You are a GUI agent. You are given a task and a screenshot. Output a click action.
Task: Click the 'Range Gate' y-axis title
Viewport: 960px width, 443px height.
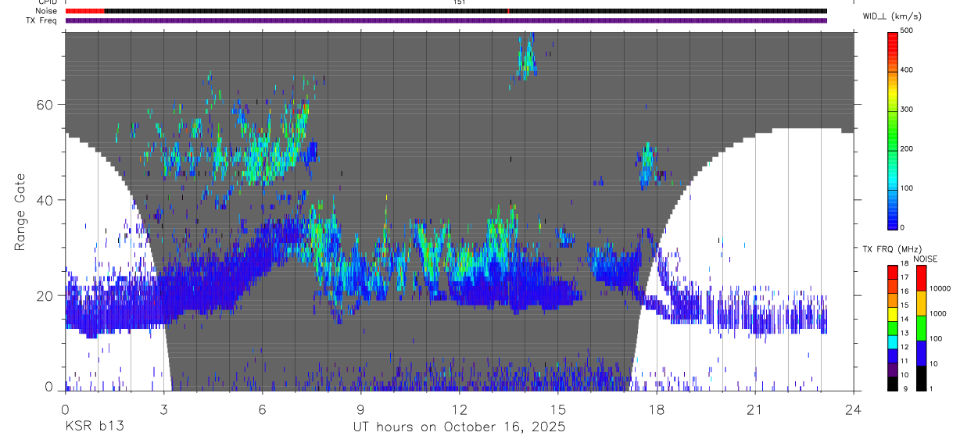coord(20,211)
